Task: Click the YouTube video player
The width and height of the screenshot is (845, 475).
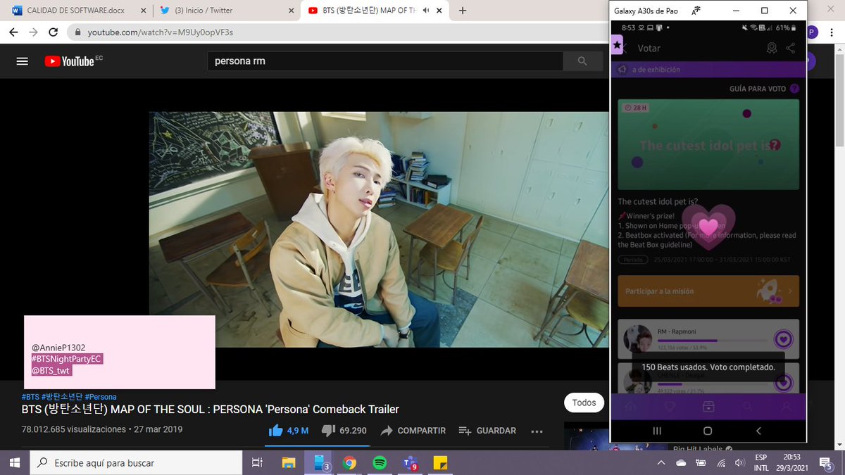Action: coord(378,229)
